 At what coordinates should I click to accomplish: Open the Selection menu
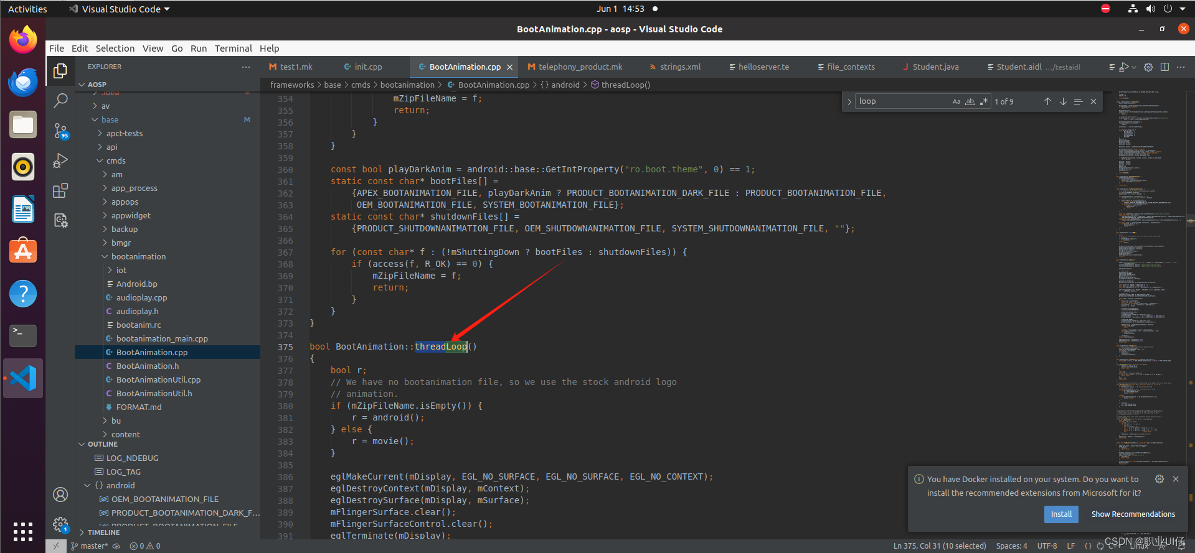[115, 48]
